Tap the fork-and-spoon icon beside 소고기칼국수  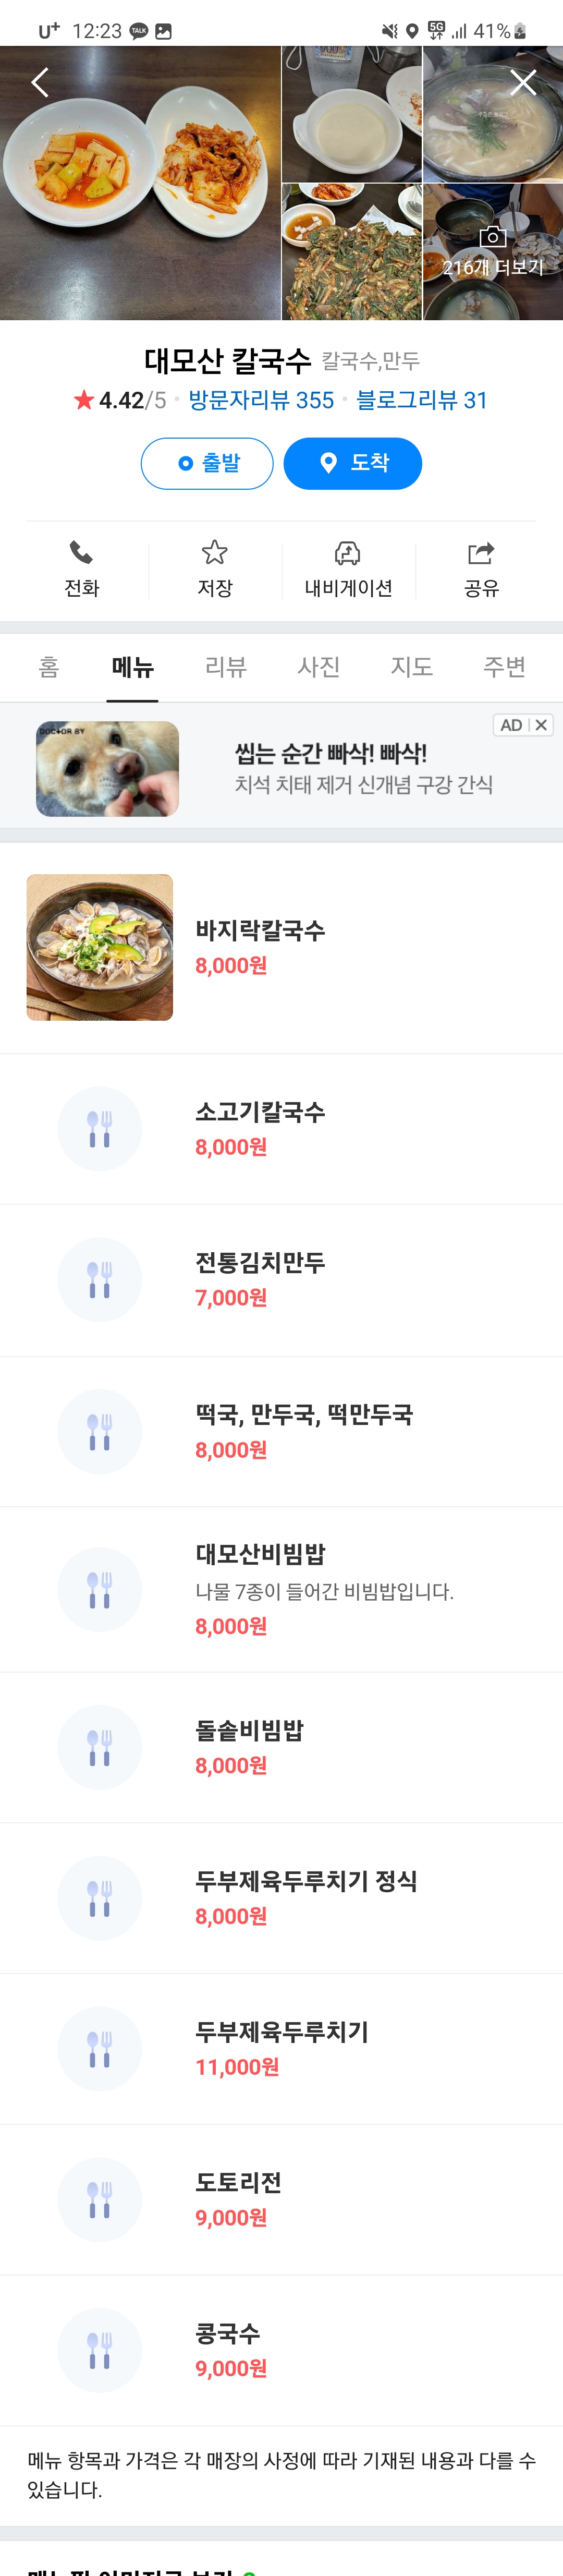pos(99,1129)
